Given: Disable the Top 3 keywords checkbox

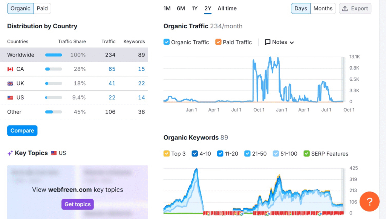Looking at the screenshot, I should point(167,154).
